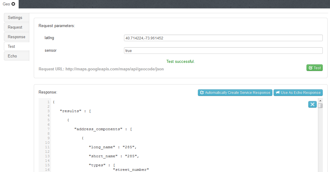Run the green Test button
The image size is (330, 172).
314,68
